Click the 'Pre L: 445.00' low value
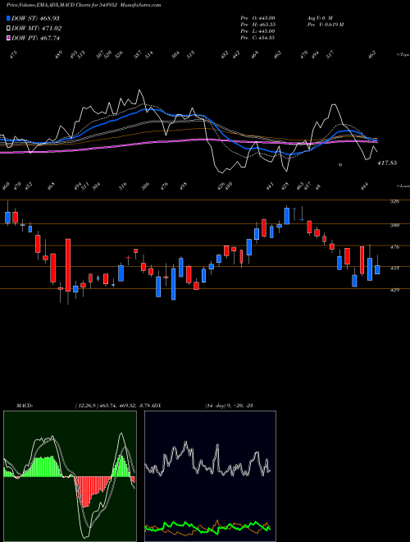The height and width of the screenshot is (542, 410). click(x=257, y=31)
